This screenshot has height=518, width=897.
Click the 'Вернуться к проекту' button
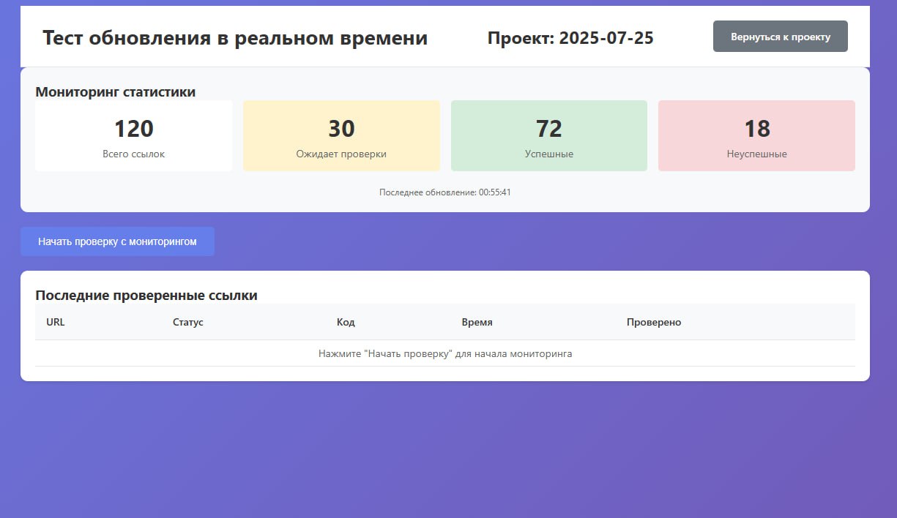[x=780, y=37]
